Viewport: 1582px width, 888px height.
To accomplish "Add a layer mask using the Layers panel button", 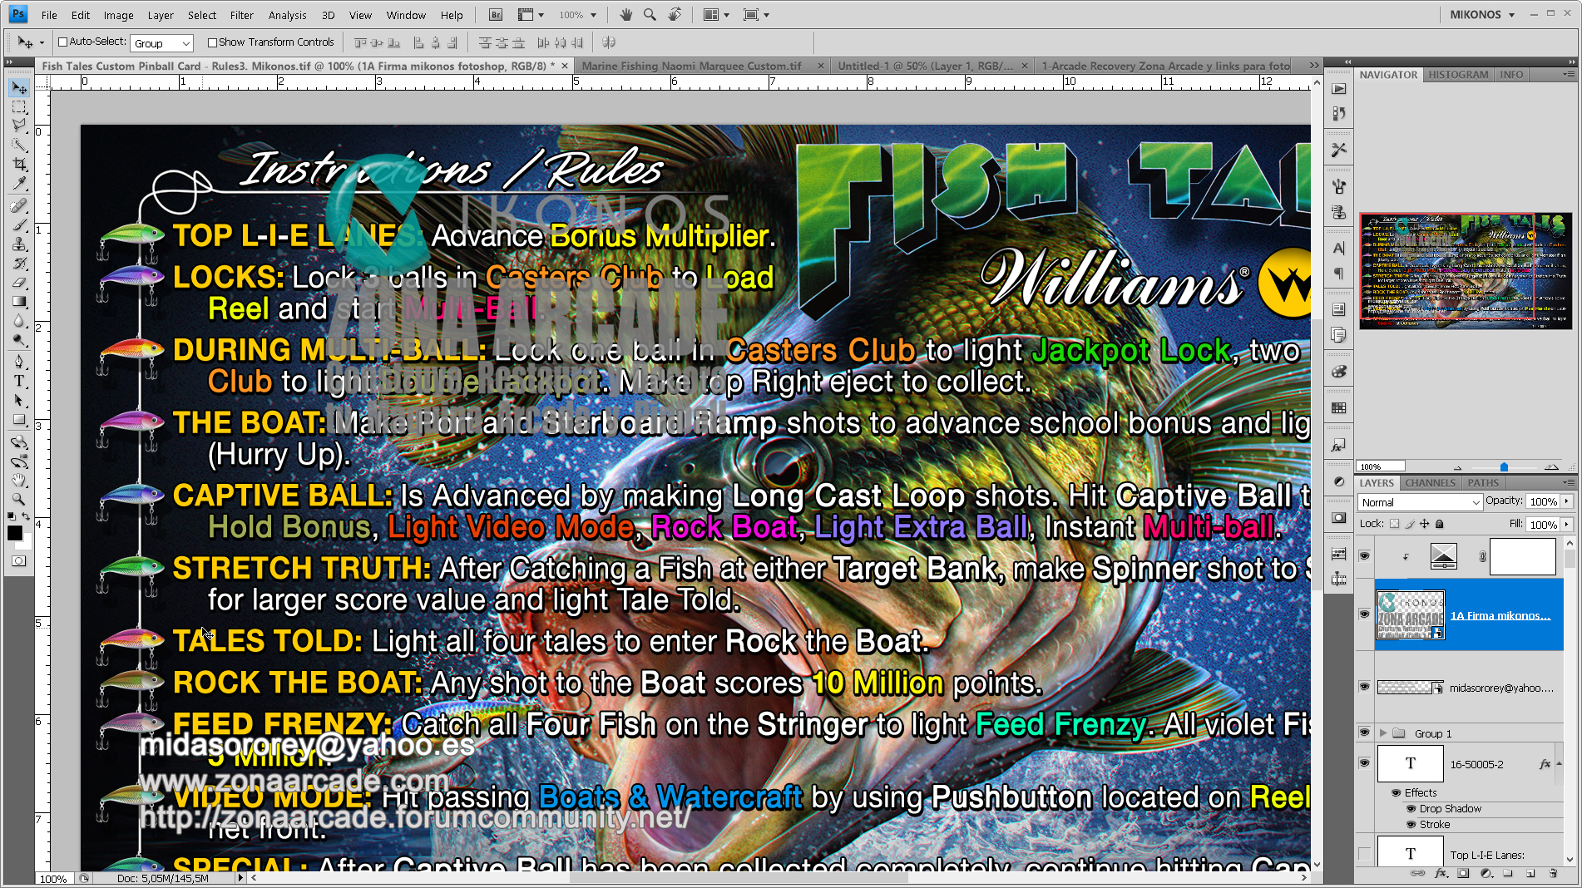I will [1463, 873].
